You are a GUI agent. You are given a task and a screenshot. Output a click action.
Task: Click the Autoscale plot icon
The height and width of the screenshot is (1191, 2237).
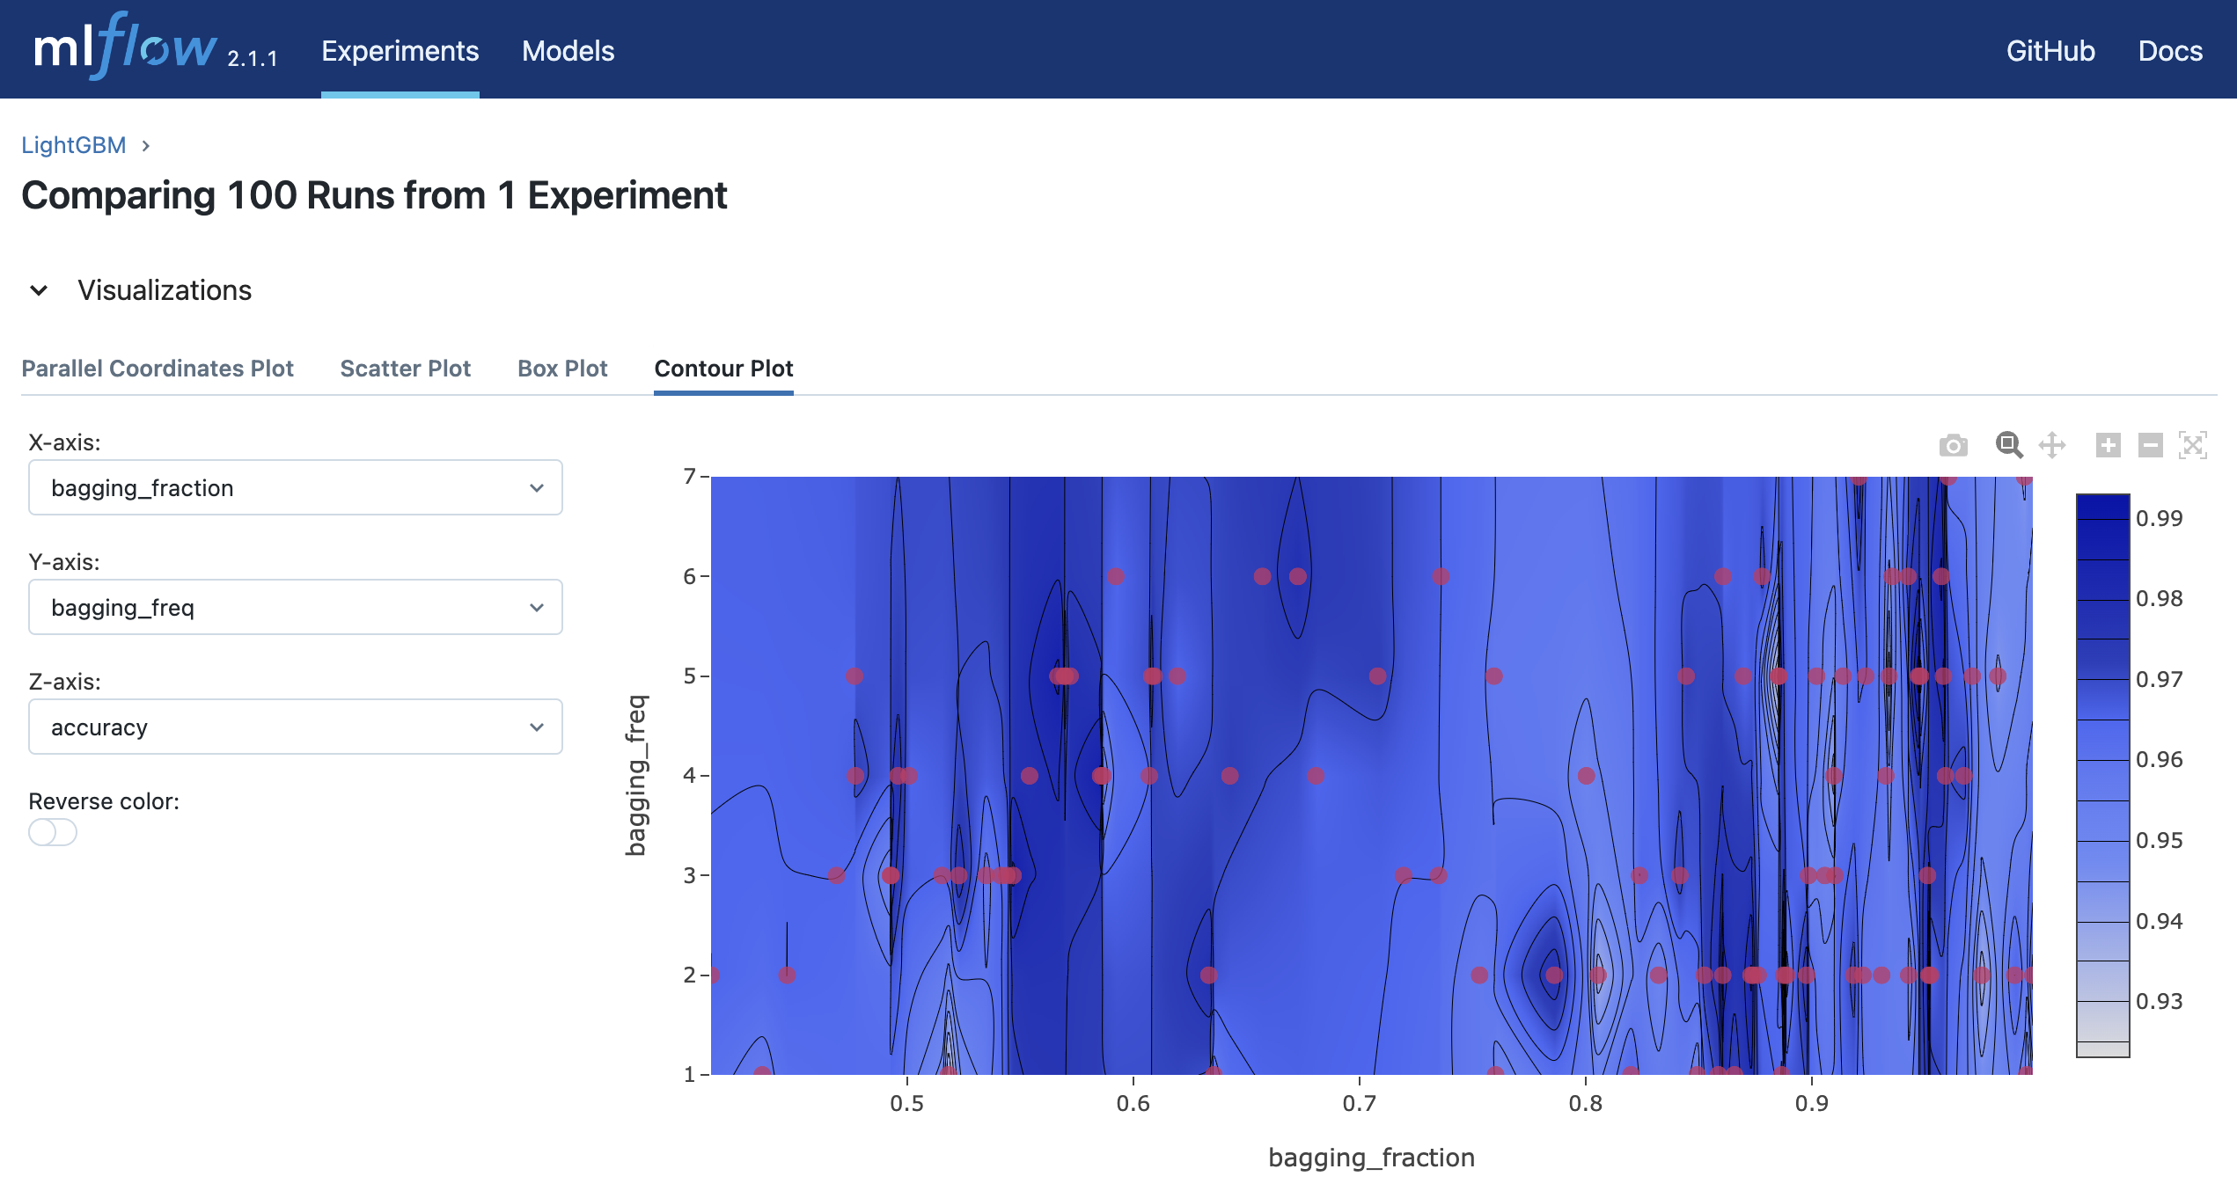2193,445
